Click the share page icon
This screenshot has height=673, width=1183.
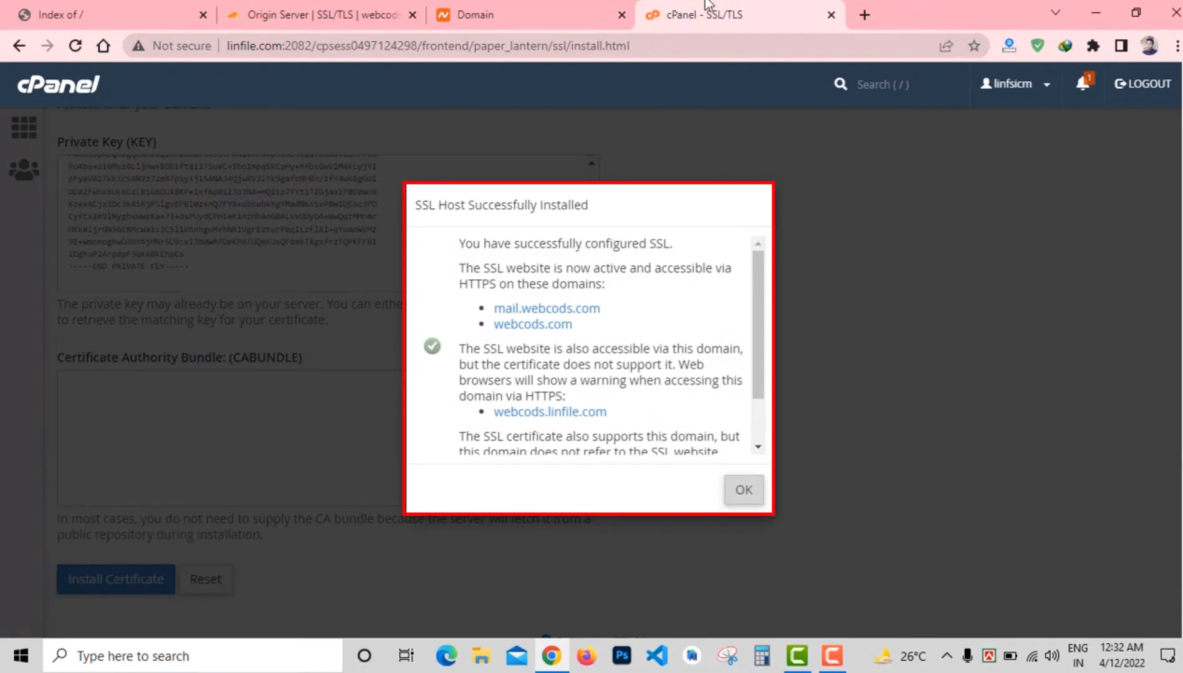coord(946,45)
